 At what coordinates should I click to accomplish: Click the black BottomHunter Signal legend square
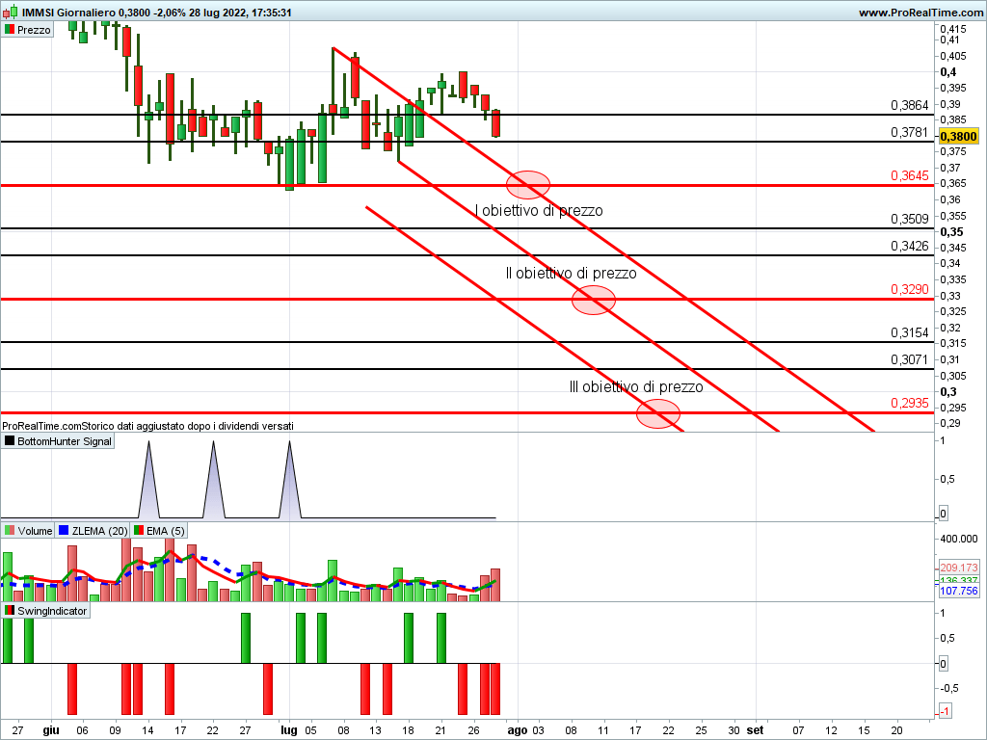click(10, 441)
